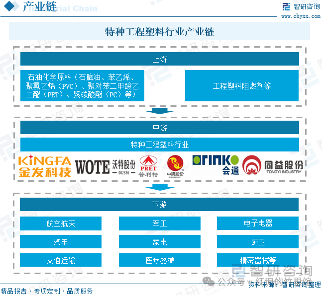Click the 航空航天 downstream box

(61, 223)
